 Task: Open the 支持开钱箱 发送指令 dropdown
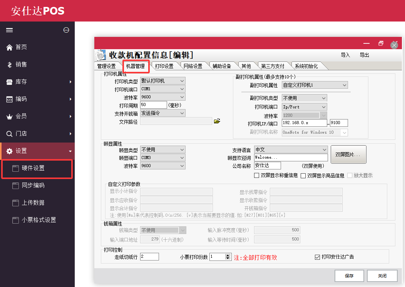tap(163, 113)
